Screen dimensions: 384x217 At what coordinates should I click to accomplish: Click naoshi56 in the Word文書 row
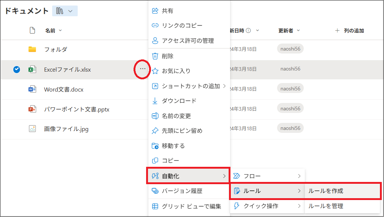(290, 89)
